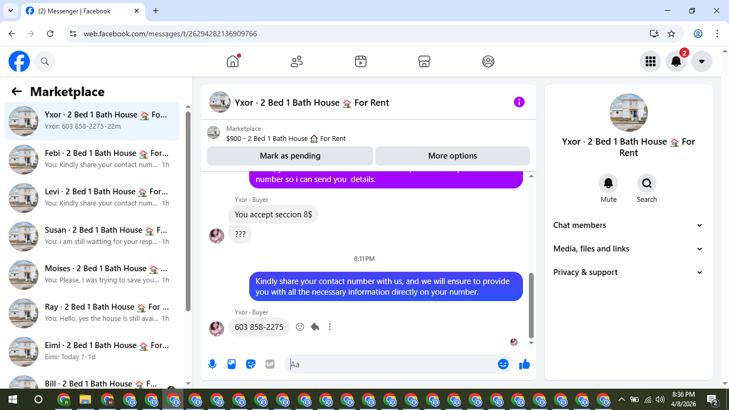
Task: Open the Eimi conversation in the list
Action: (x=92, y=352)
